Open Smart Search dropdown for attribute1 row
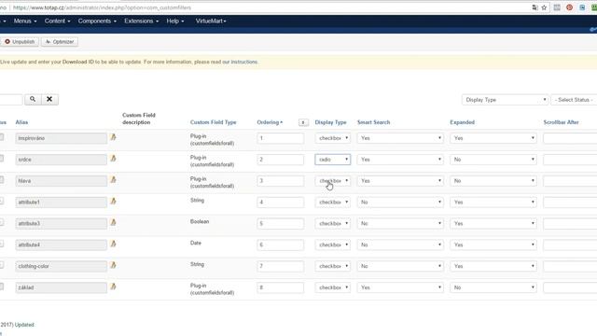Image resolution: width=597 pixels, height=336 pixels. (400, 203)
